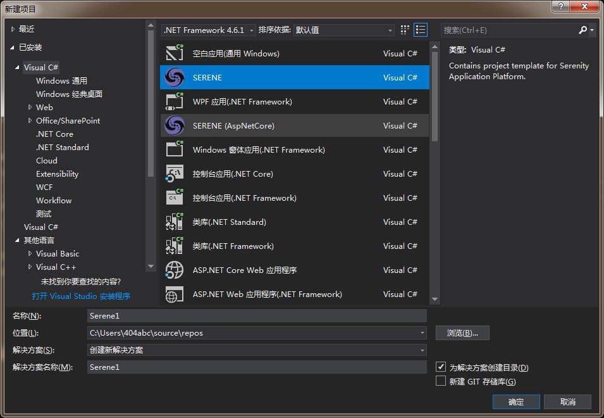Open the help question mark button
Viewport: 604px width, 418px height.
tap(561, 6)
